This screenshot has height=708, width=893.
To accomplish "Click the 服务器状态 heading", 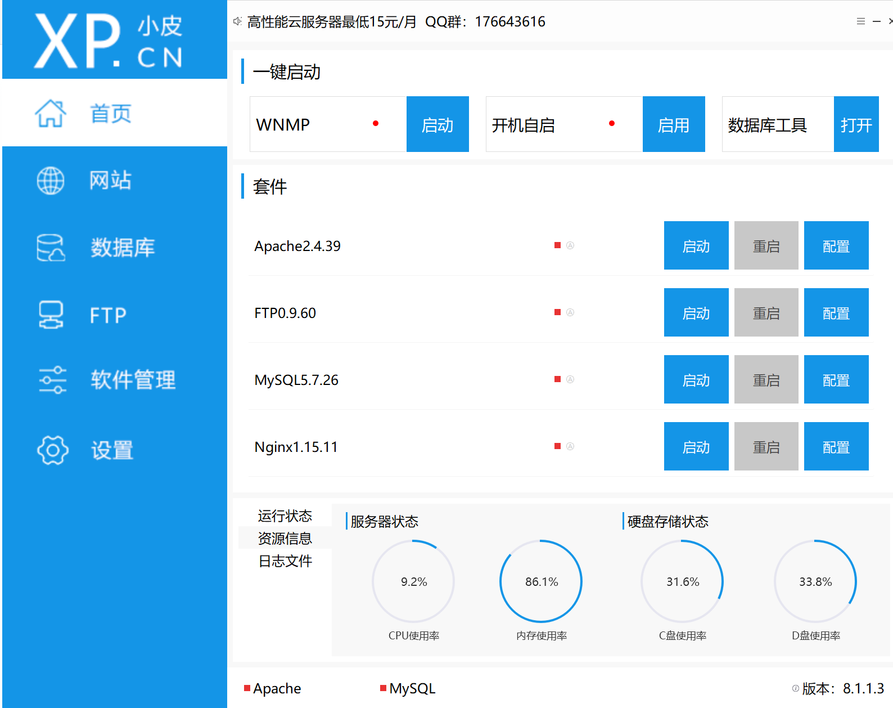I will pos(384,521).
